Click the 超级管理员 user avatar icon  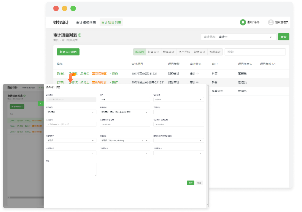click(x=271, y=22)
